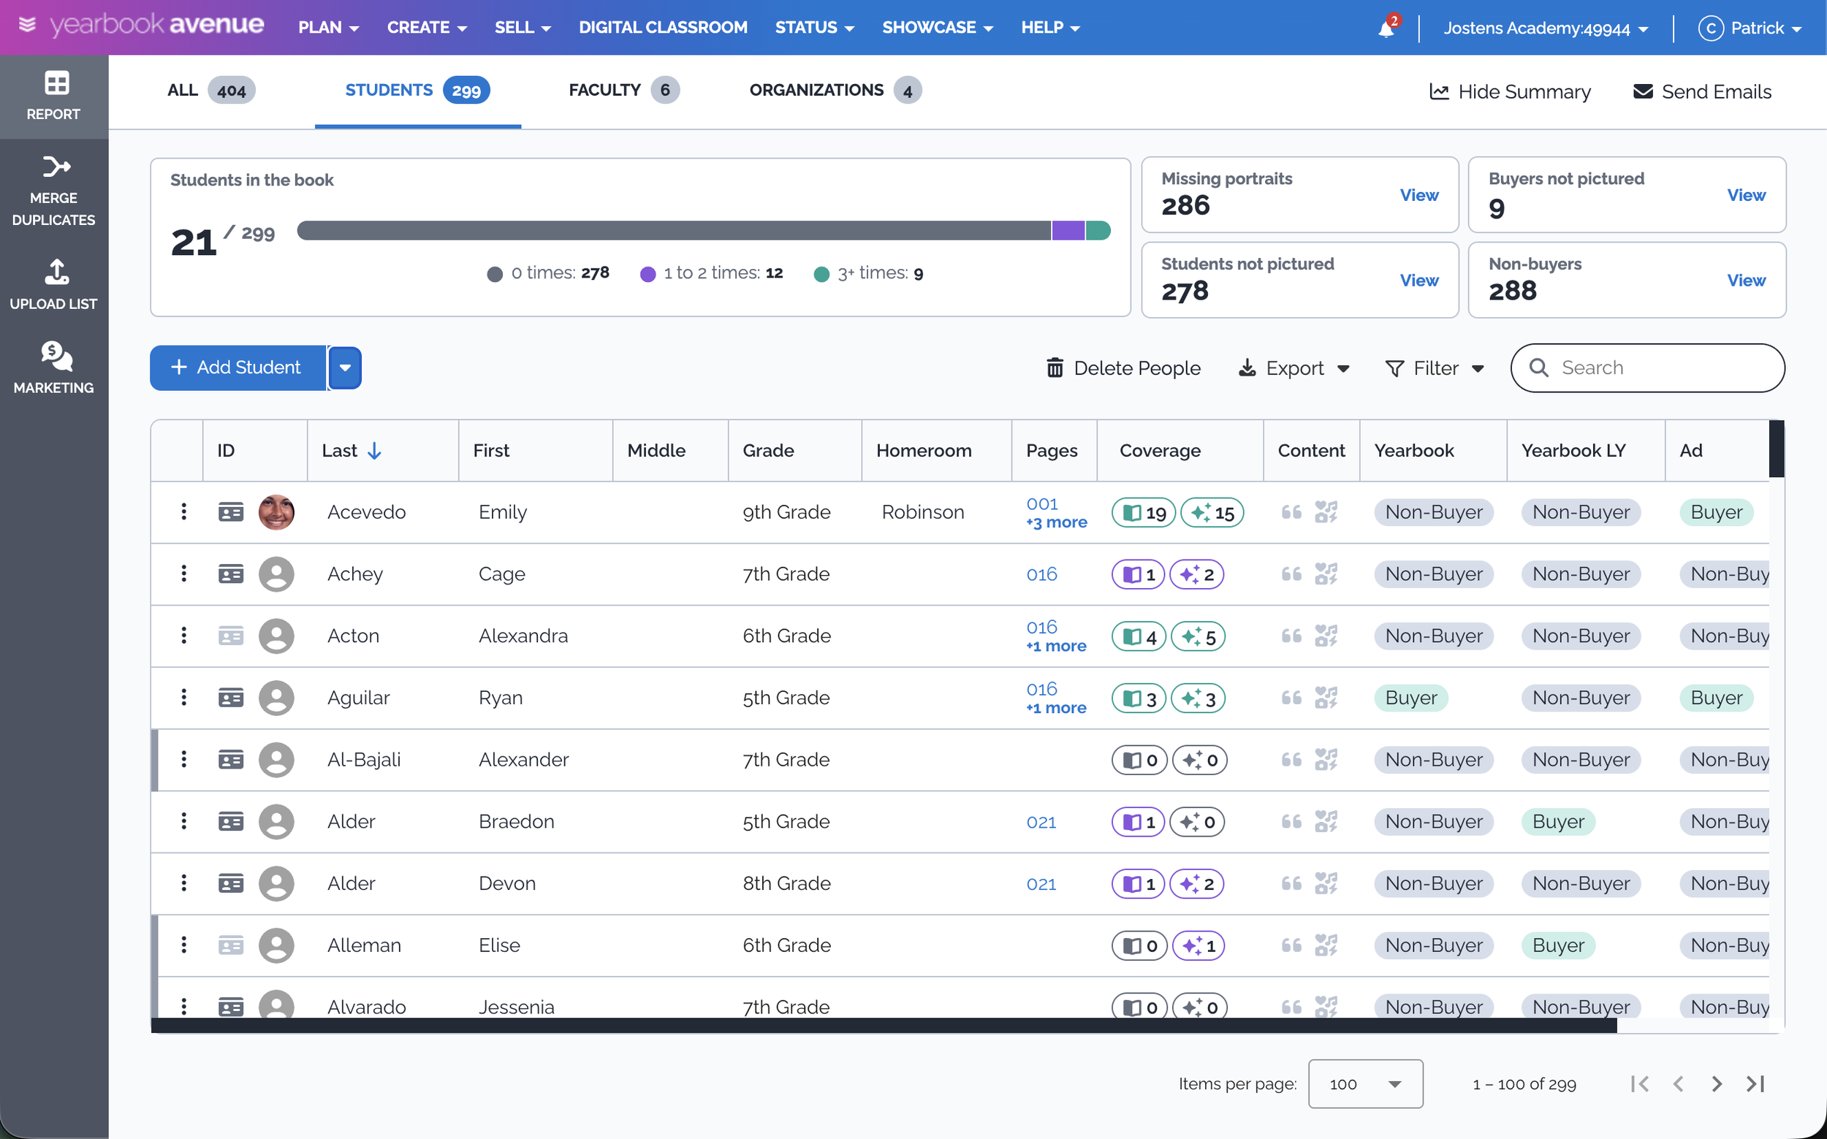Switch to the ORGANIZATIONS tab
The image size is (1827, 1139).
[835, 91]
